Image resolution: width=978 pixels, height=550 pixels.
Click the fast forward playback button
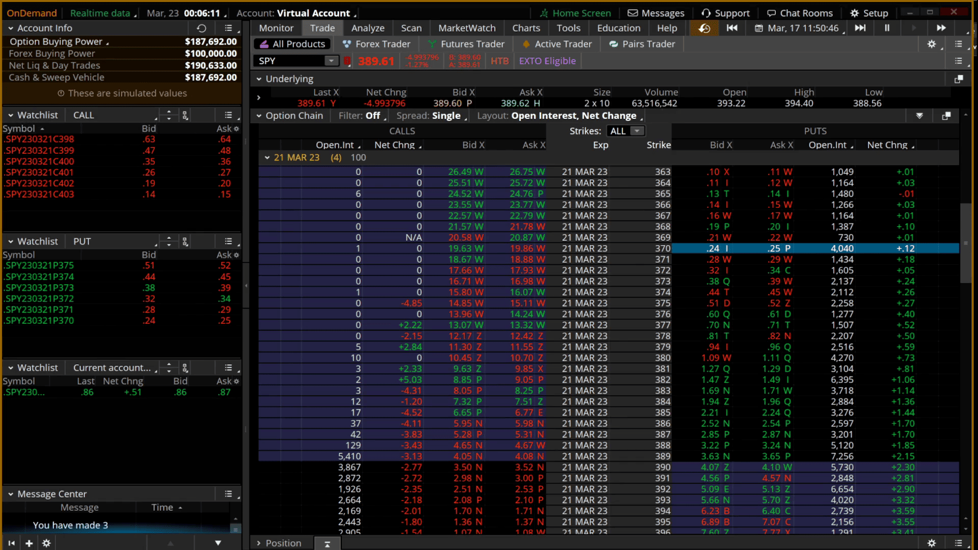tap(941, 28)
